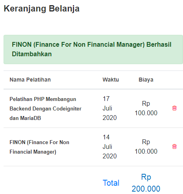Click 'Backend Dengan Codeigniter' line in first row

coord(46,108)
